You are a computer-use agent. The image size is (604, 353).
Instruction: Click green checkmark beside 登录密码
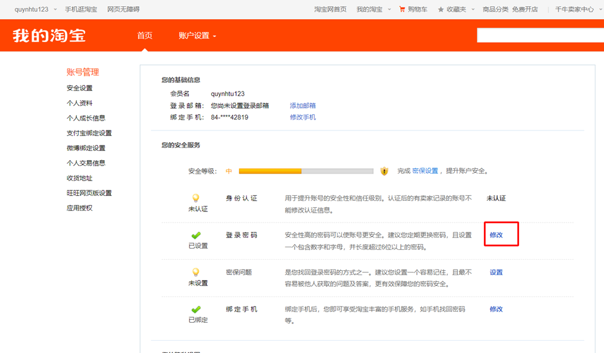click(196, 235)
